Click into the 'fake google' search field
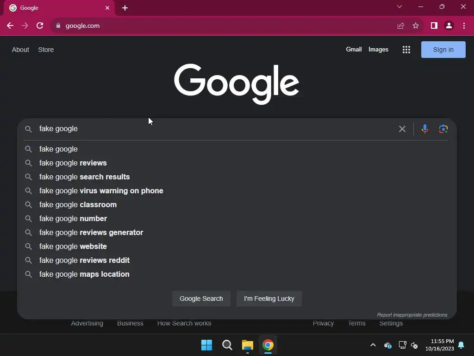The width and height of the screenshot is (474, 356). (216, 129)
